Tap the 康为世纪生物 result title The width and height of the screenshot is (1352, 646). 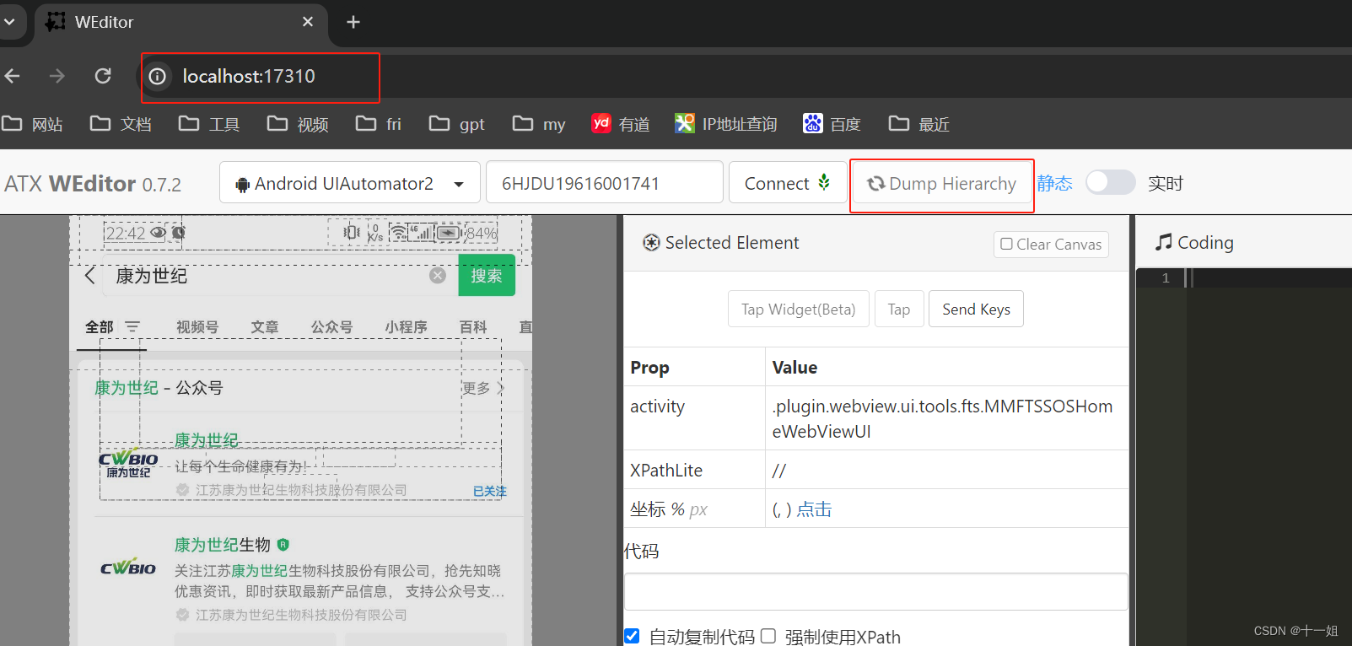[223, 545]
